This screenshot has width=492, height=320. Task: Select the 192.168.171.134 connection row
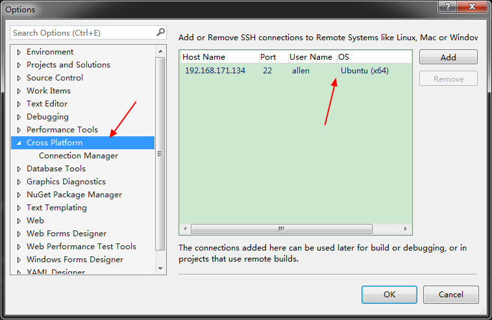click(x=215, y=71)
